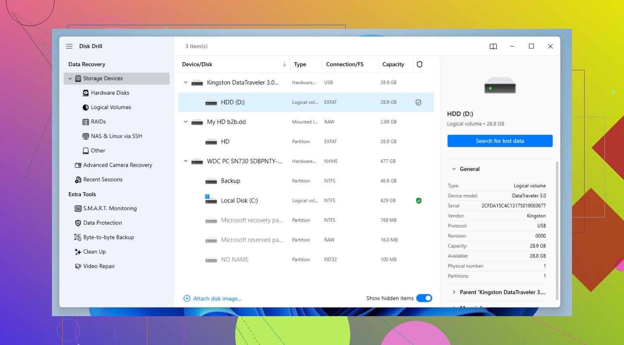Viewport: 624px width, 345px height.
Task: Toggle the Show hidden items switch
Action: [424, 298]
